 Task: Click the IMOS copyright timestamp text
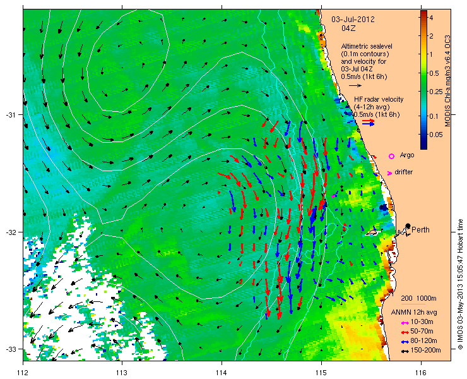[460, 284]
